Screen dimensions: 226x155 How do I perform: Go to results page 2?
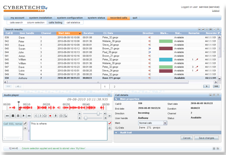(114, 86)
